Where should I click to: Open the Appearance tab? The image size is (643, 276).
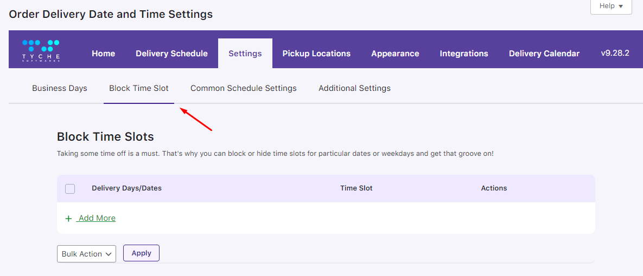[395, 54]
